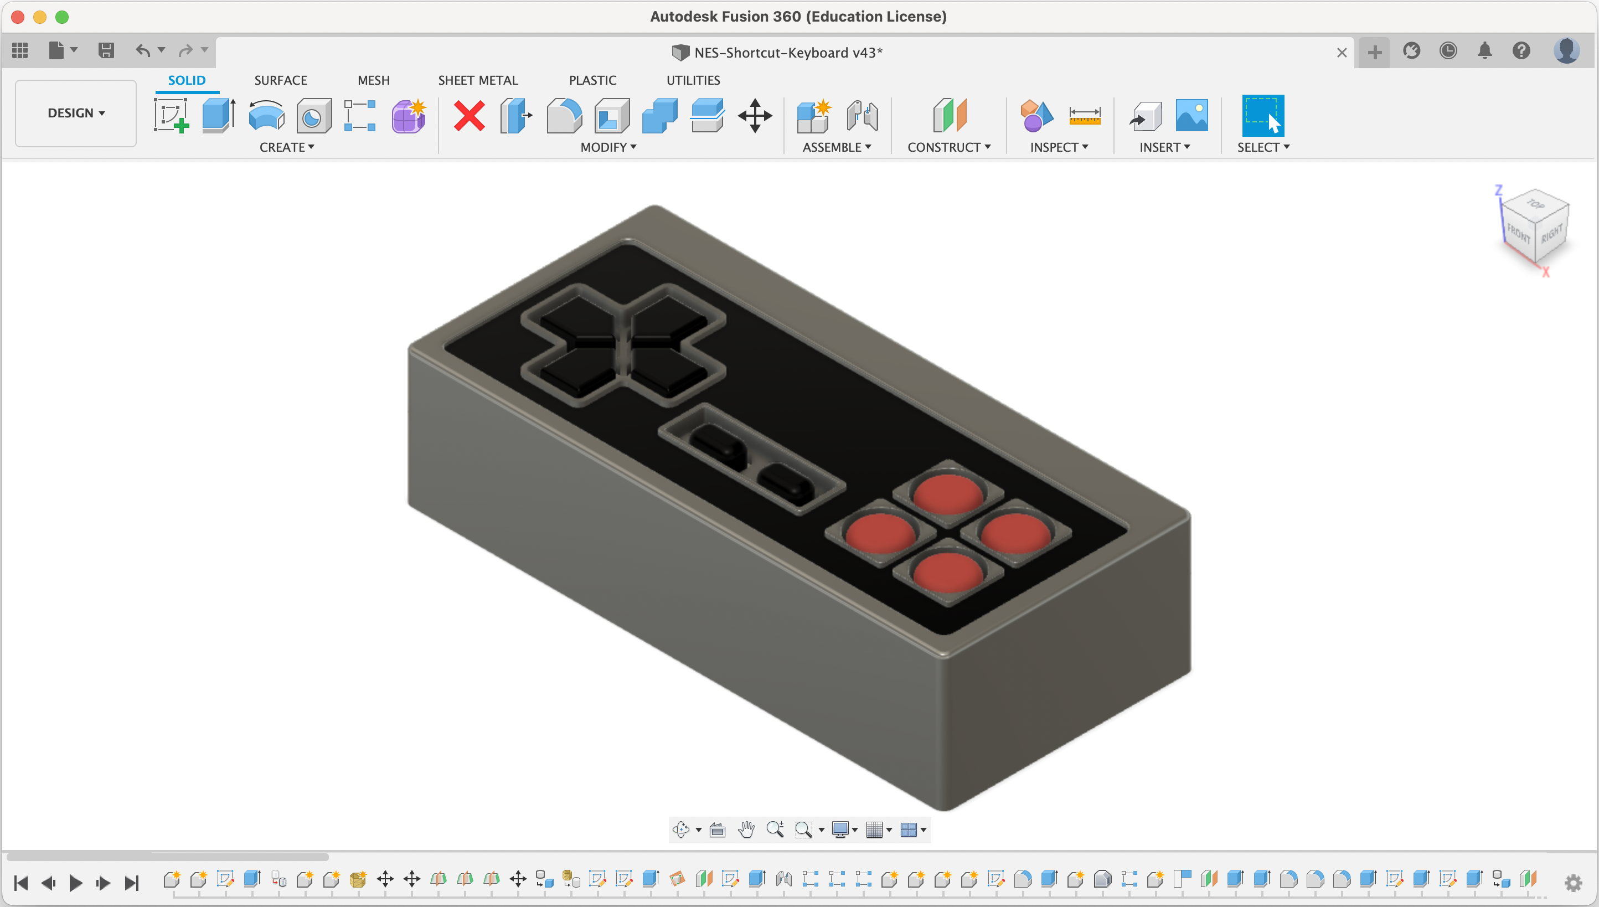Expand the INSPECT menu
The height and width of the screenshot is (907, 1599).
point(1059,147)
